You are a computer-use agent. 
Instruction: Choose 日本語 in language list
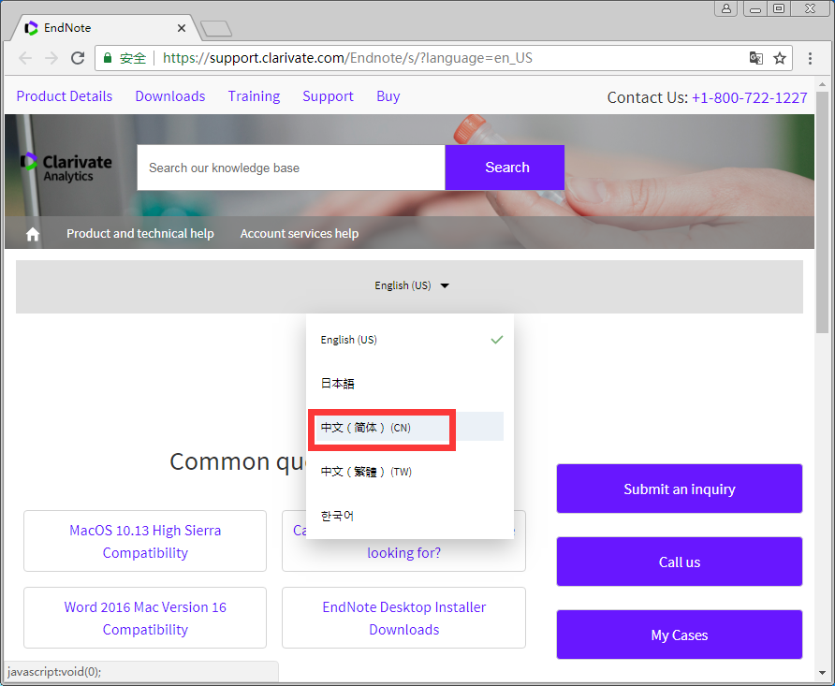click(x=410, y=384)
